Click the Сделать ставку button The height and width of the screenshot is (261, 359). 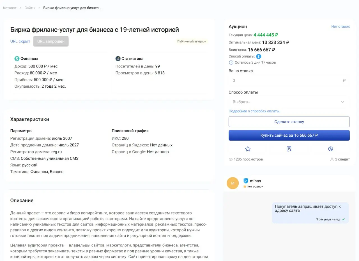(x=289, y=122)
